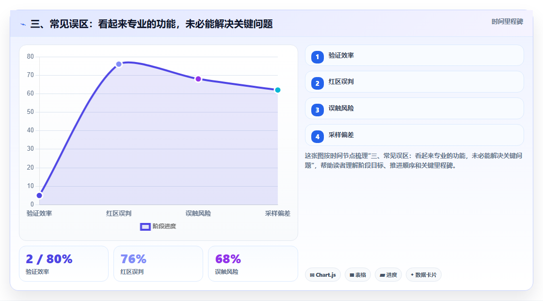
Task: Click the 阶段进度 legend color box
Action: [145, 227]
